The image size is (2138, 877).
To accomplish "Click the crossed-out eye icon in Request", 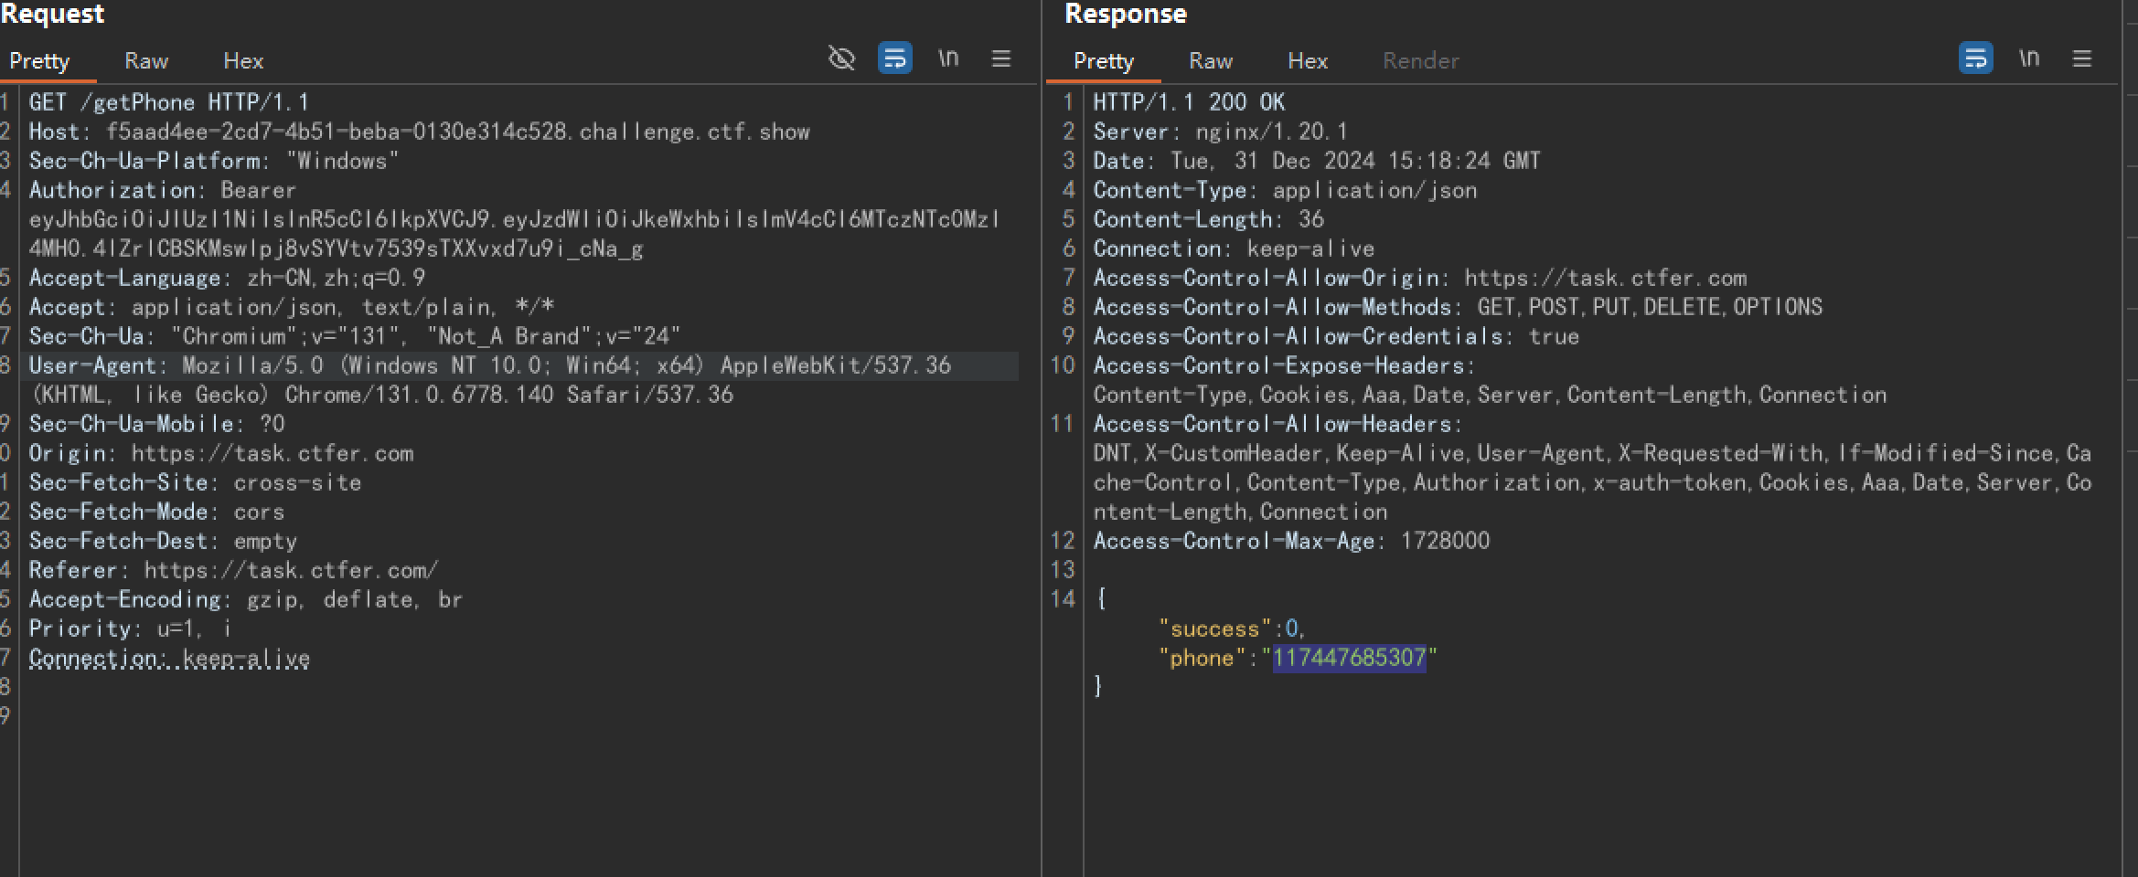I will pyautogui.click(x=841, y=58).
